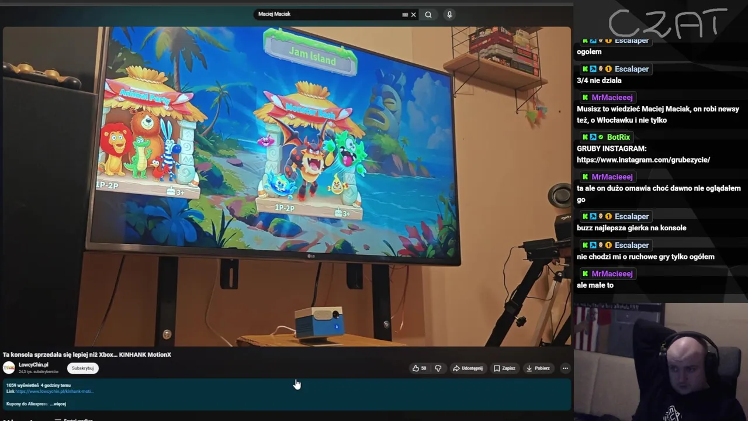Click Escalaper on 'nie chodzi mi' message
Viewport: 748px width, 421px height.
(x=632, y=245)
